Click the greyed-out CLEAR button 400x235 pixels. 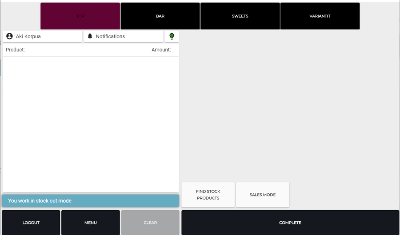pos(150,223)
